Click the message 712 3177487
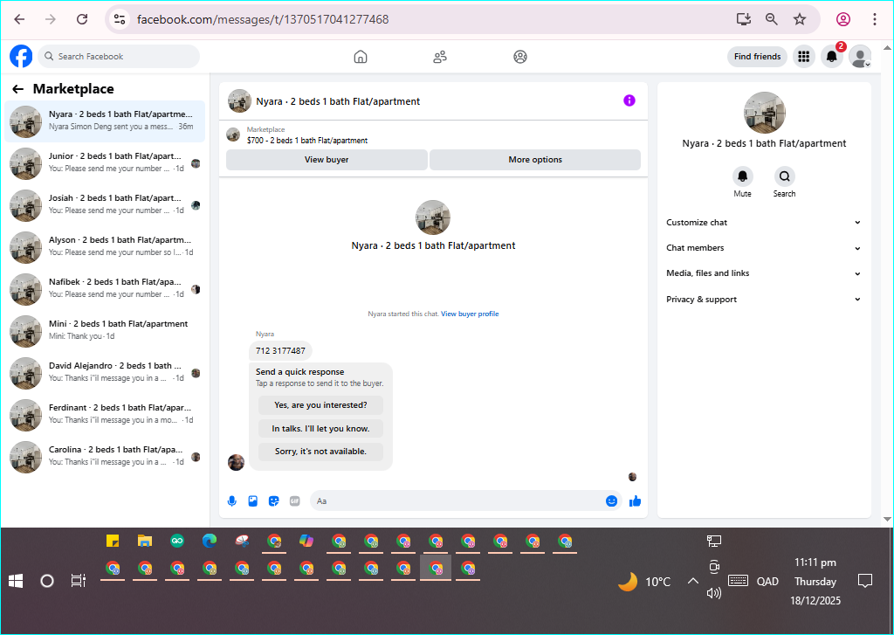This screenshot has width=894, height=635. coord(280,351)
